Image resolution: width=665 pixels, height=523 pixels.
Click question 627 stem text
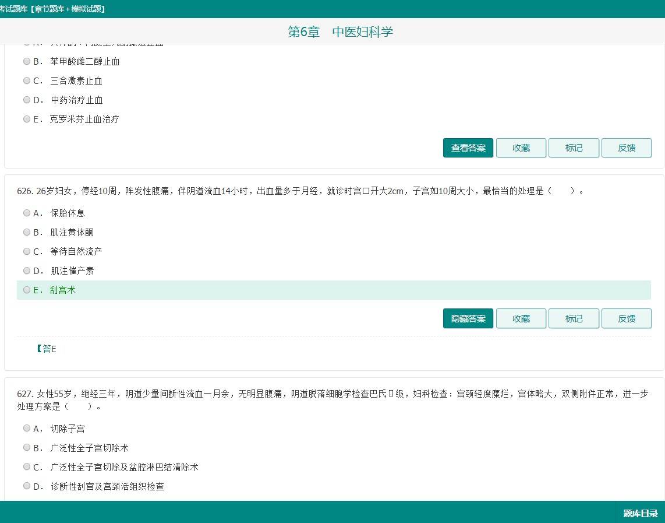(332, 400)
